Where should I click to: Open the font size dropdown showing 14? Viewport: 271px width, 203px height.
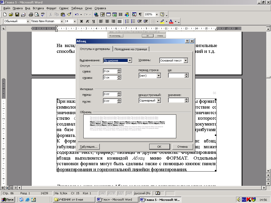click(x=75, y=21)
